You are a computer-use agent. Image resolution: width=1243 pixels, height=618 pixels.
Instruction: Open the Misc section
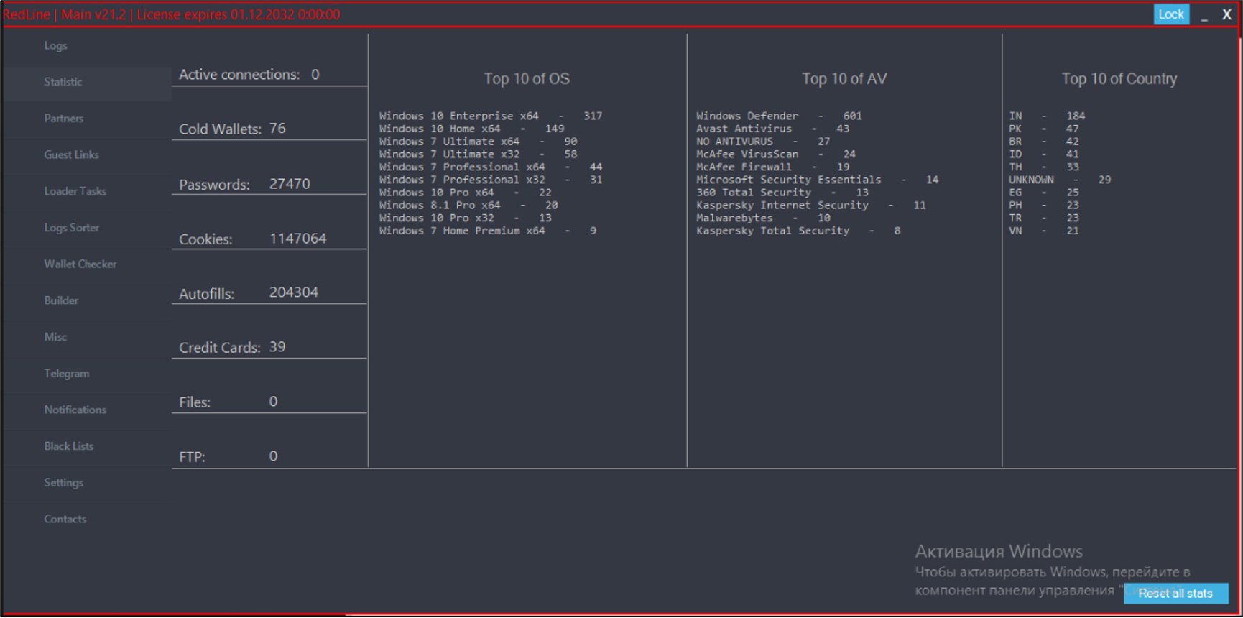tap(55, 337)
